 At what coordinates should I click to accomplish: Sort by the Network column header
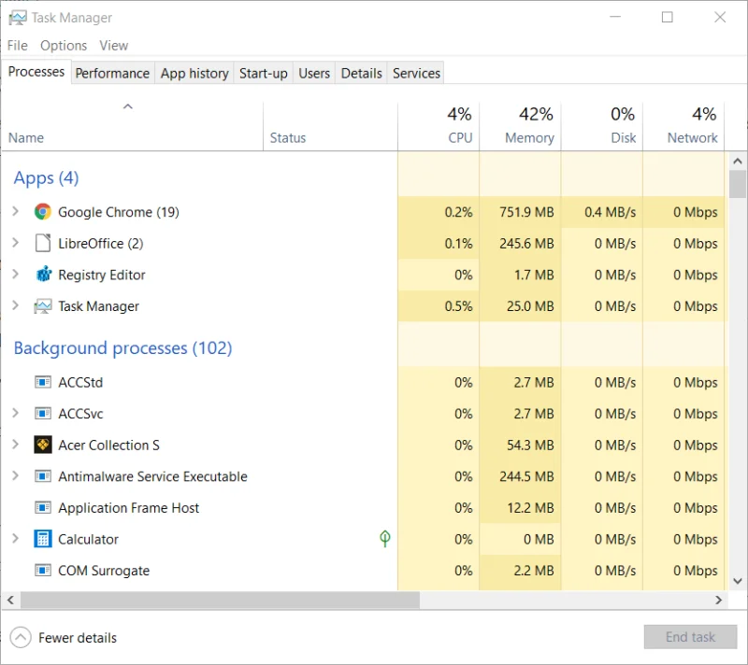[683, 126]
